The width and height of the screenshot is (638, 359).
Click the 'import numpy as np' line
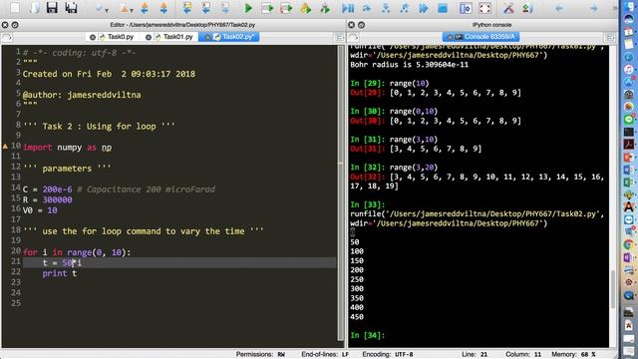tap(67, 148)
